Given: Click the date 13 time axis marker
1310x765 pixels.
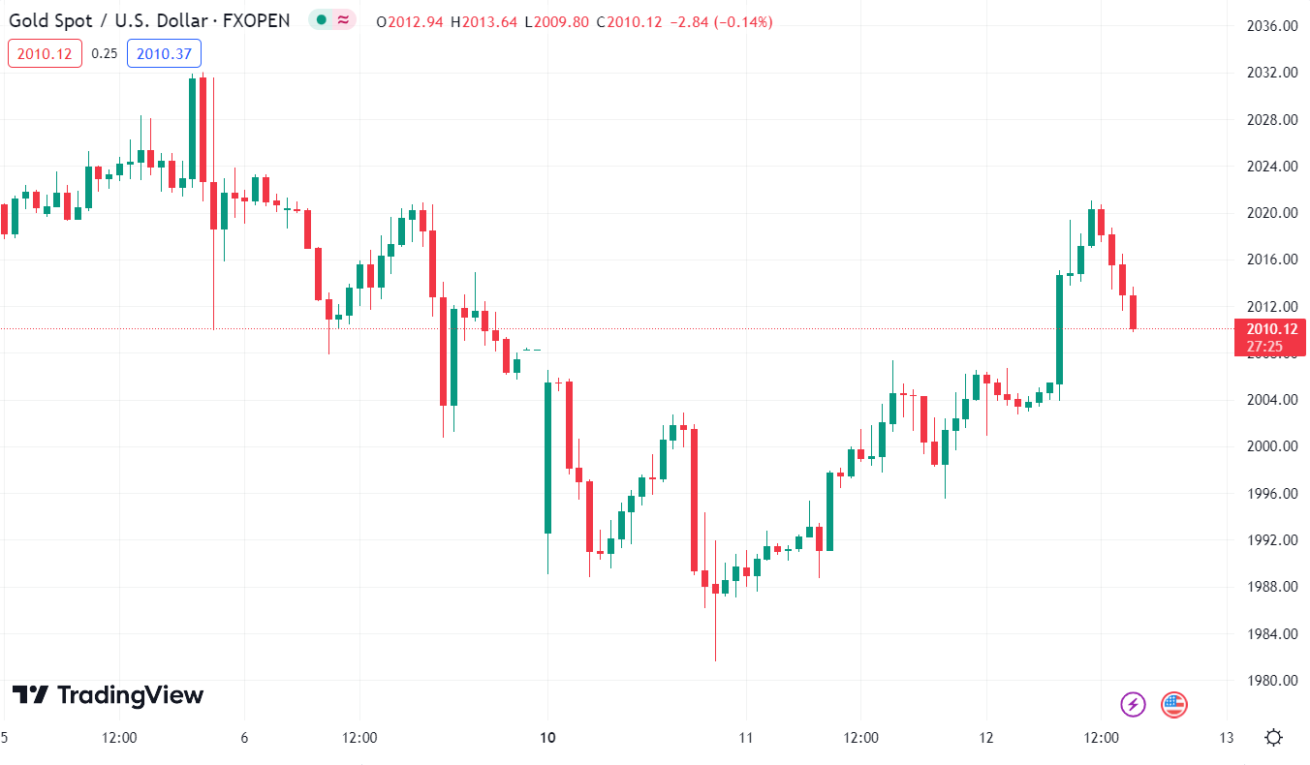Looking at the screenshot, I should click(x=1226, y=738).
